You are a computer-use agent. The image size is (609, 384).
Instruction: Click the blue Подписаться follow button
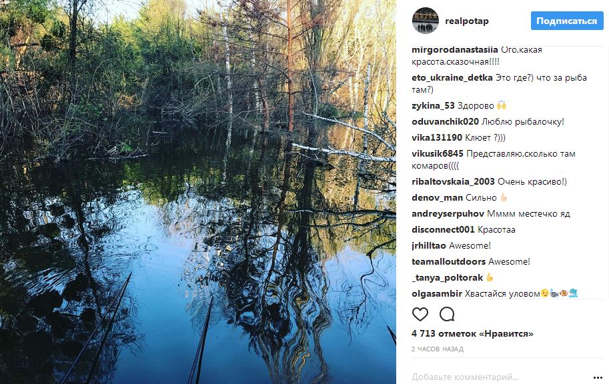pos(566,21)
